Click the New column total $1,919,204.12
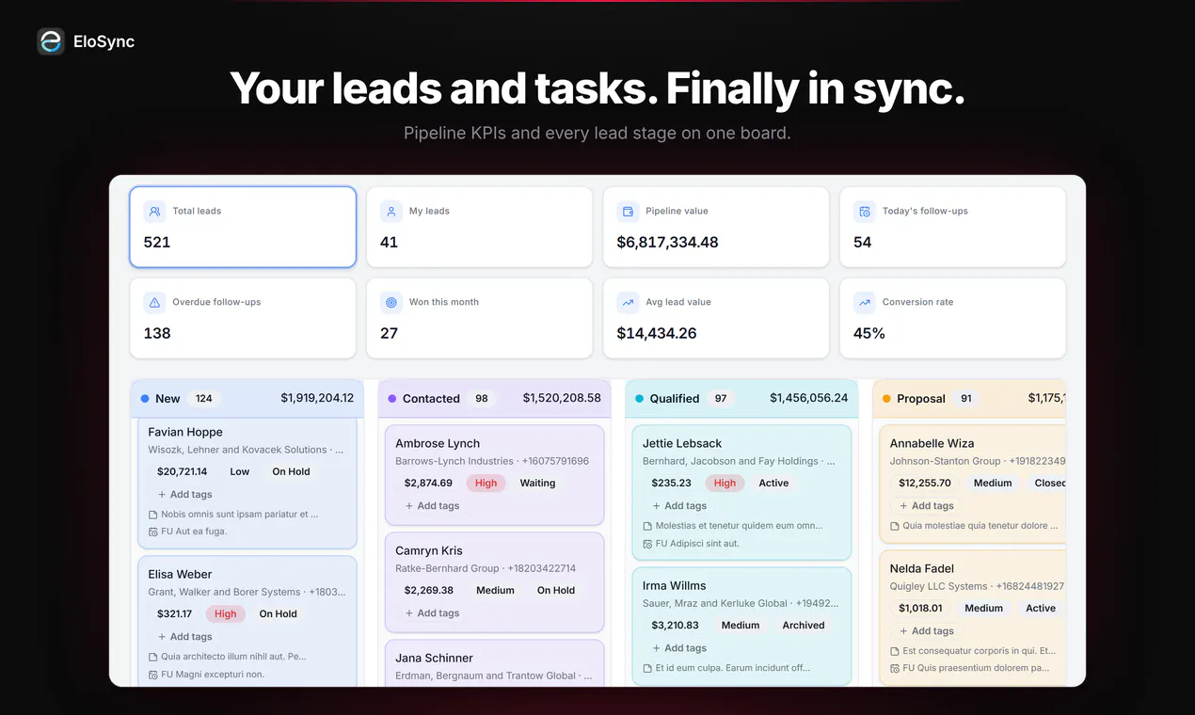 coord(317,398)
